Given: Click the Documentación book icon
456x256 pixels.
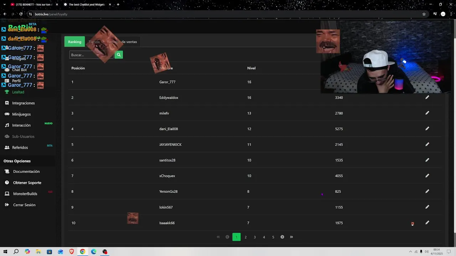Looking at the screenshot, I should [x=7, y=171].
